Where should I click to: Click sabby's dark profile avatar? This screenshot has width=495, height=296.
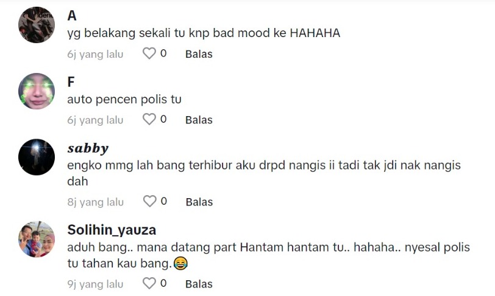pyautogui.click(x=37, y=157)
